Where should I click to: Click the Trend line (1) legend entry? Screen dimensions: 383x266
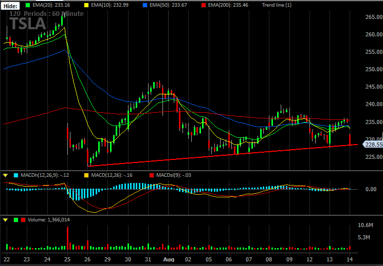pos(277,5)
